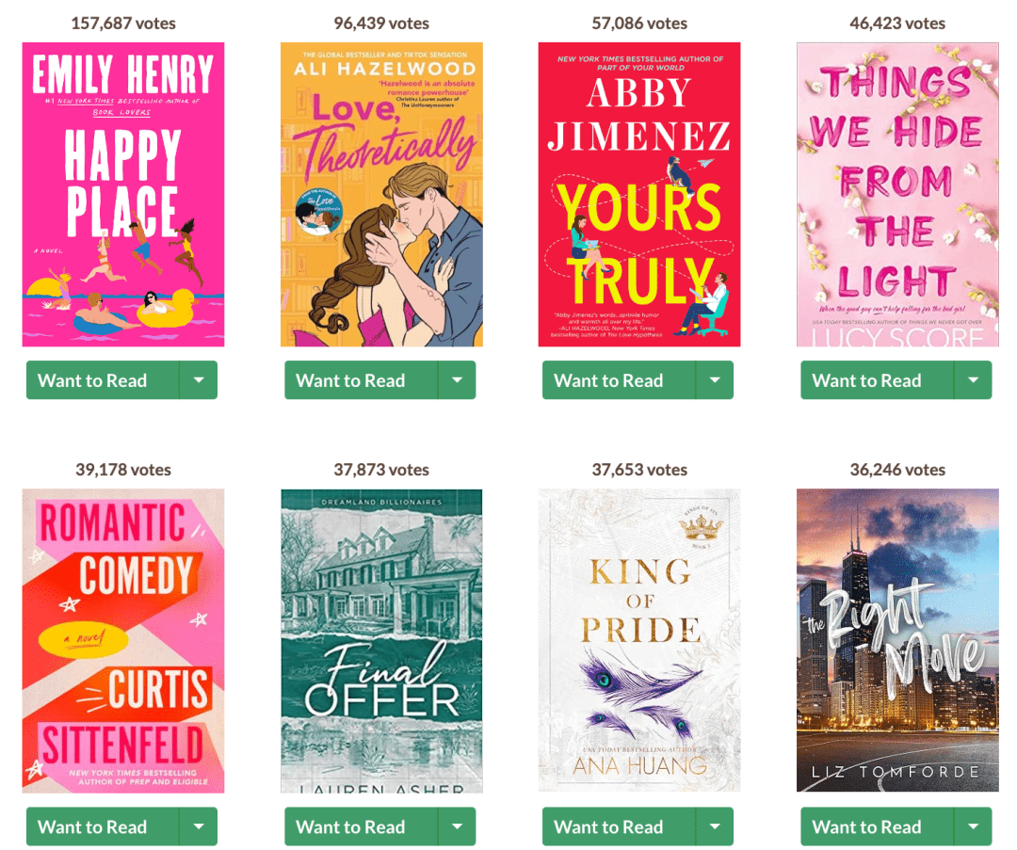Select the King of Pride cover

(639, 641)
